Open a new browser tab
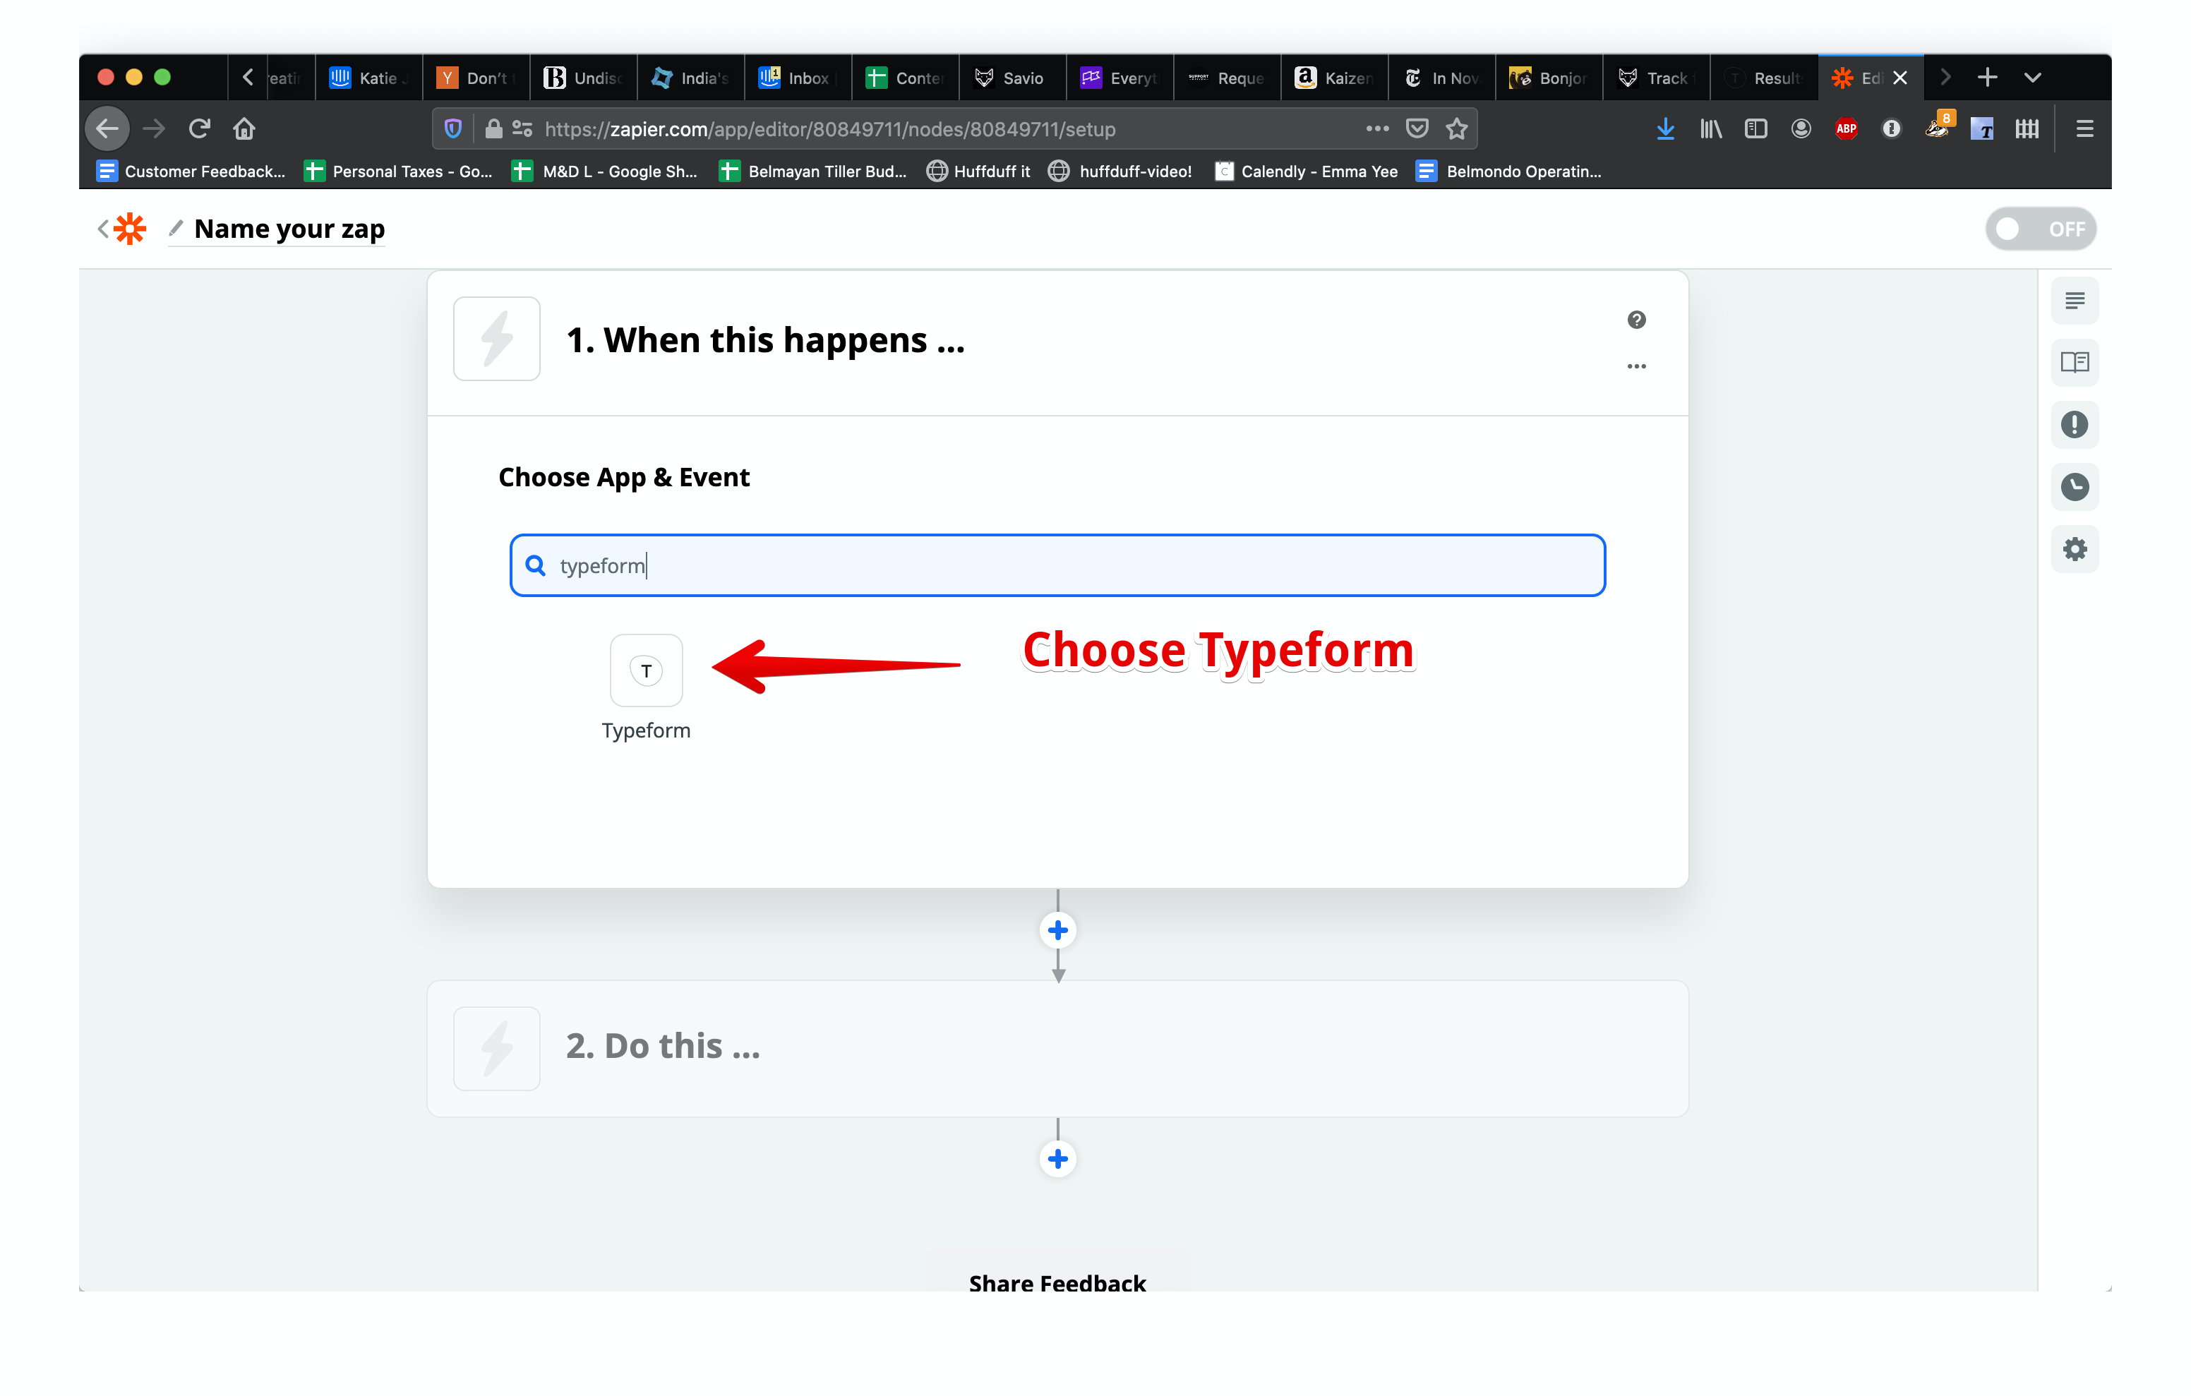Screen dimensions: 2191x1396 pyautogui.click(x=1987, y=78)
